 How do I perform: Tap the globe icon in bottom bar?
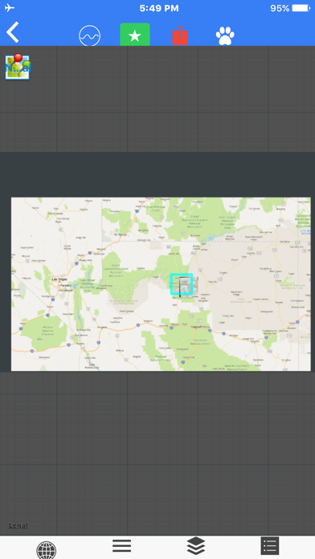(x=47, y=549)
